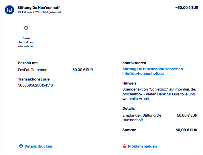Open 'Problem melden' link

tap(142, 146)
